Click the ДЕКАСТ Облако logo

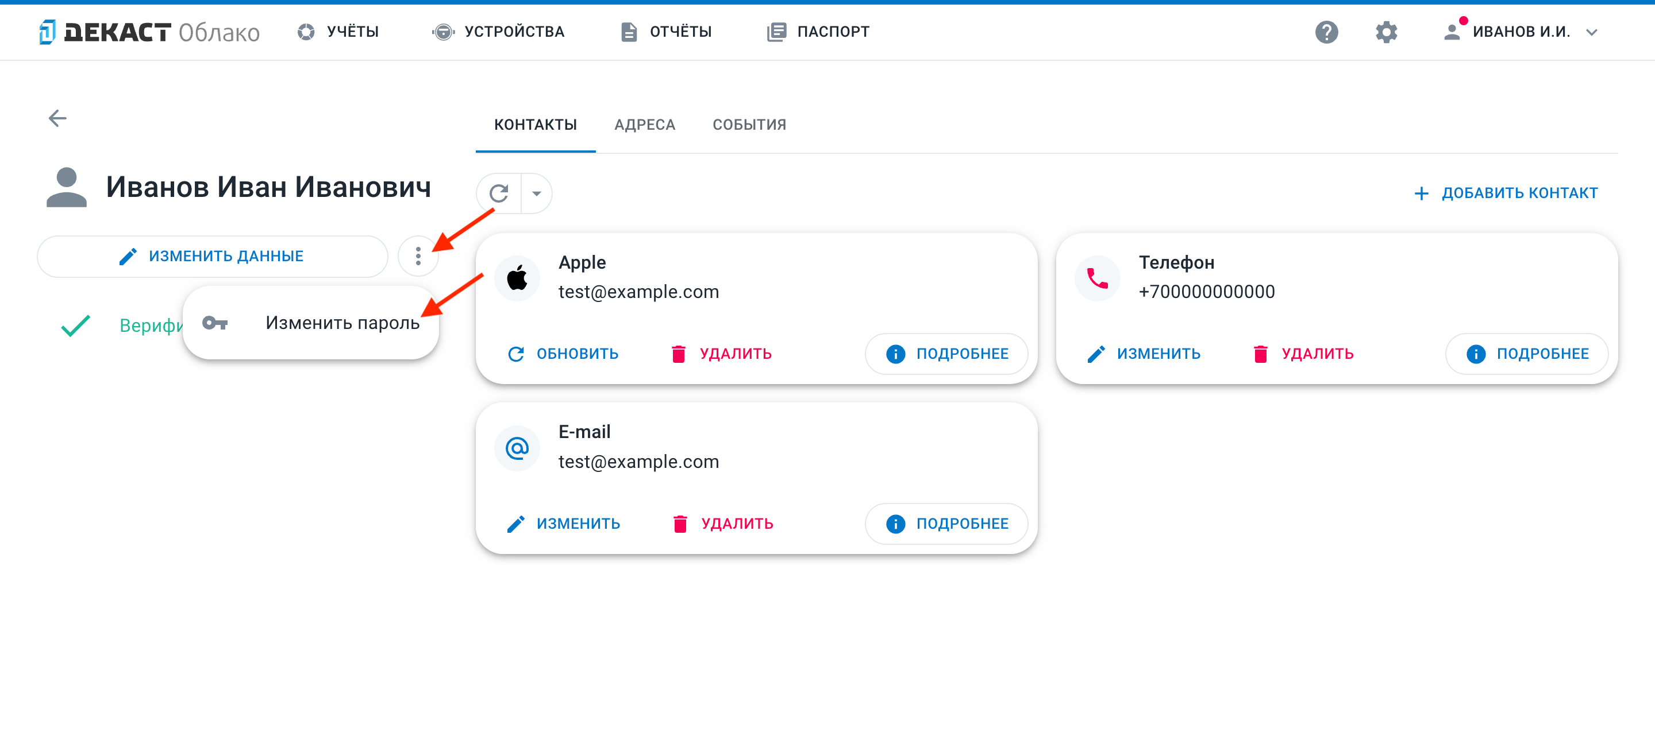point(149,32)
